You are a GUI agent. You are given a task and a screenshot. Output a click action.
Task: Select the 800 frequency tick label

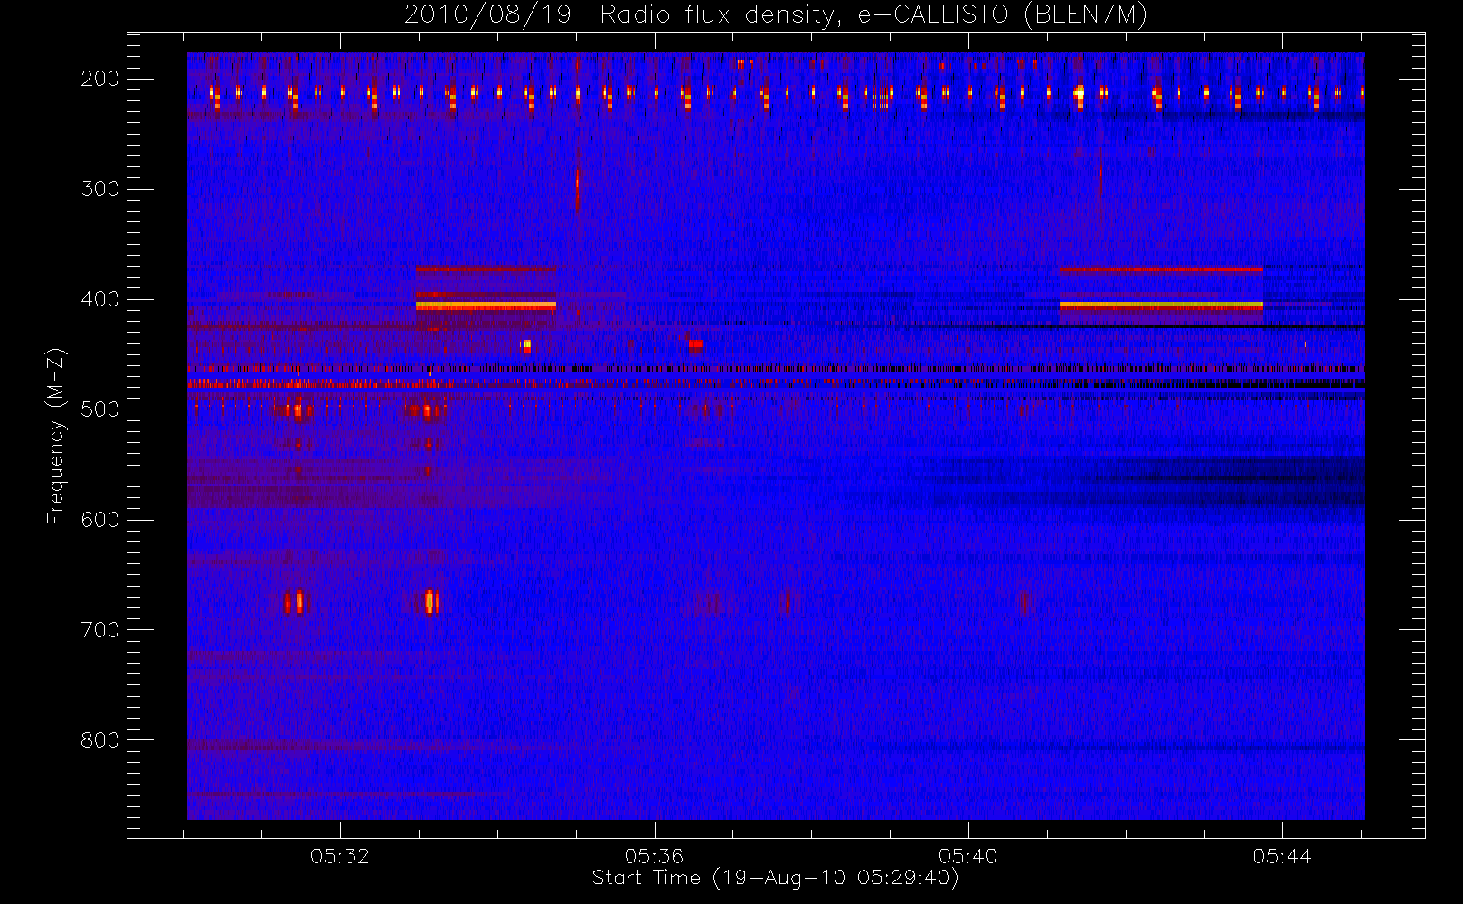(99, 740)
